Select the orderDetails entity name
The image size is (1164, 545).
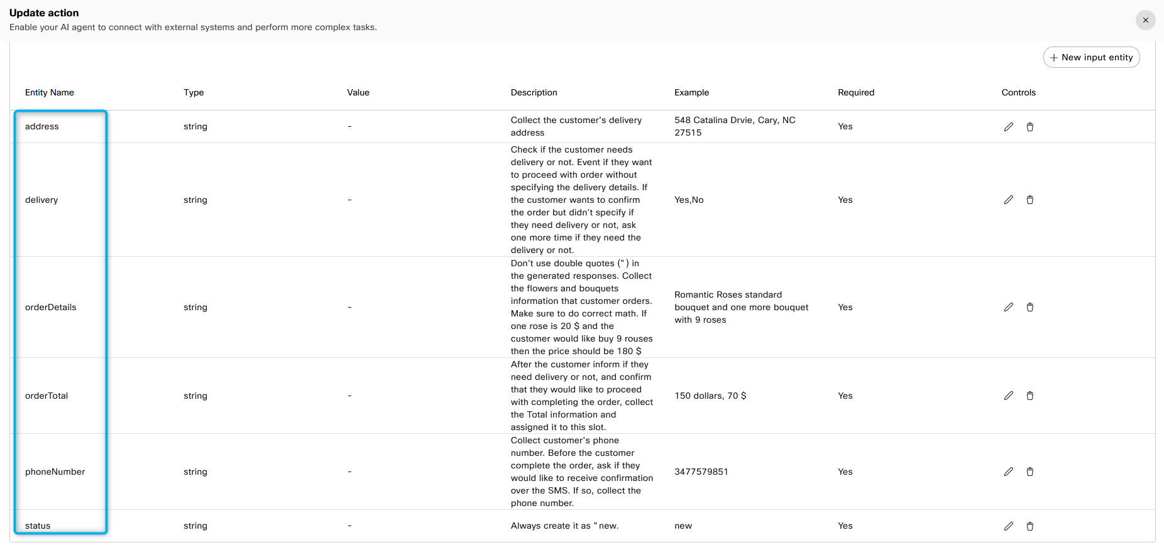(x=51, y=307)
